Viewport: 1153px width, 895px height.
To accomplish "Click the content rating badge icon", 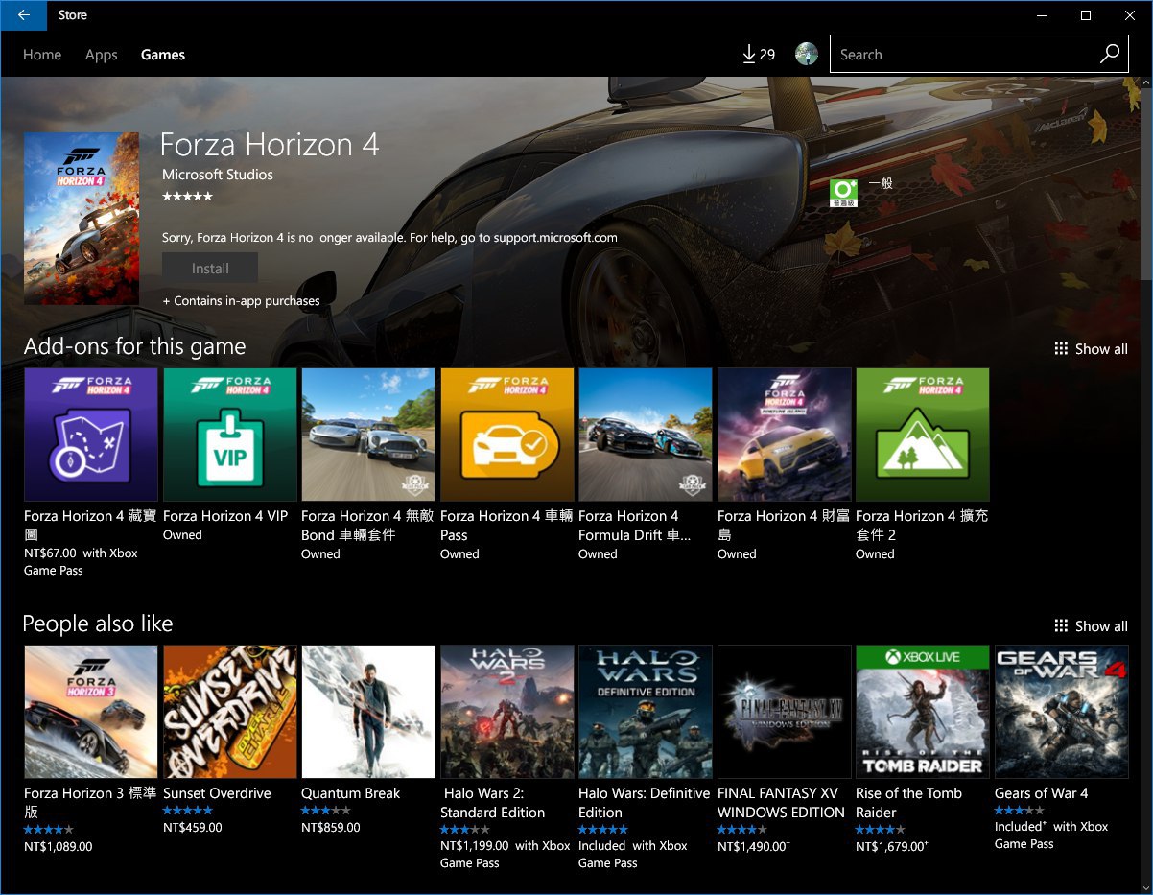I will 843,192.
